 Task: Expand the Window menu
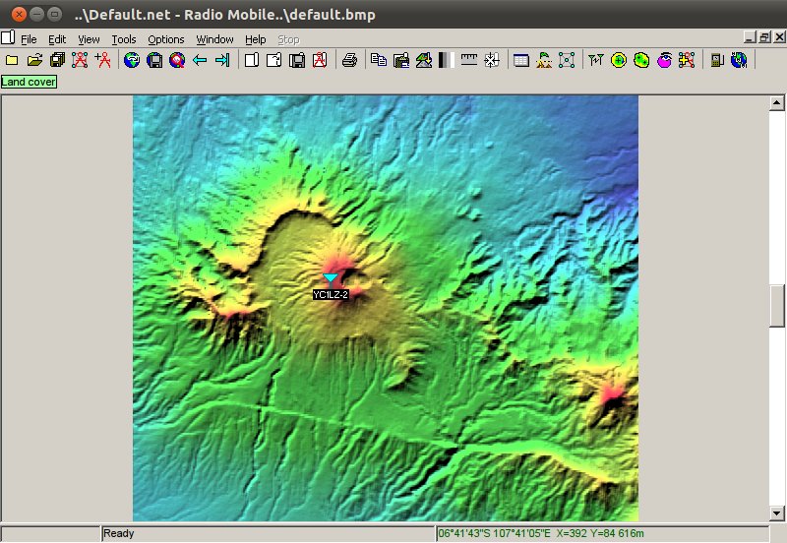[214, 39]
